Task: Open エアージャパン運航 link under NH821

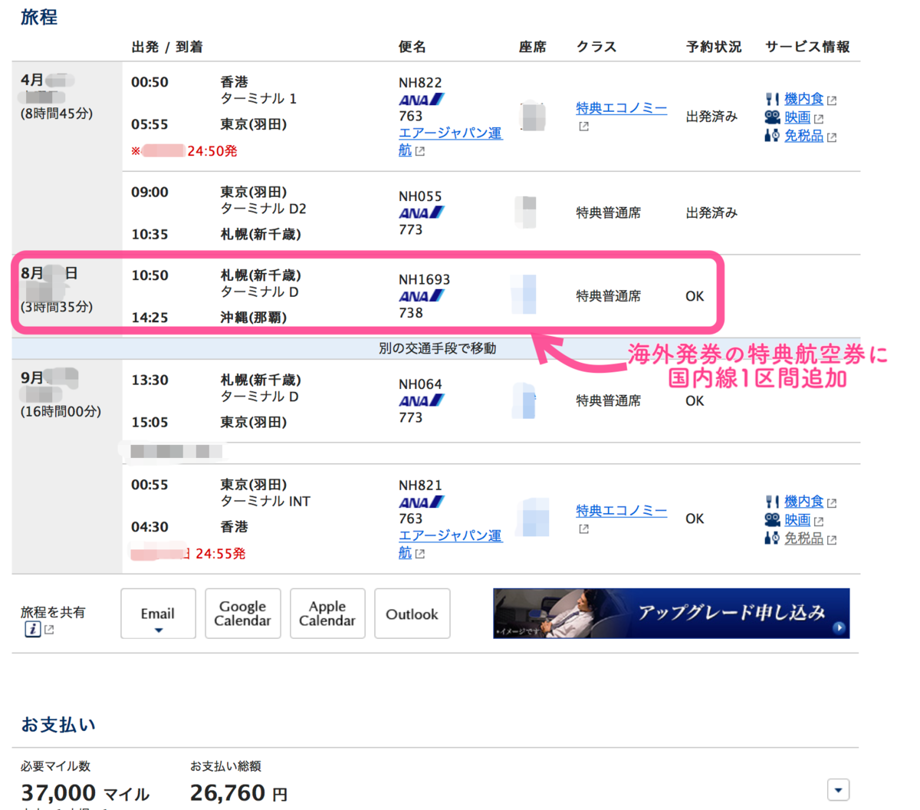Action: [450, 545]
